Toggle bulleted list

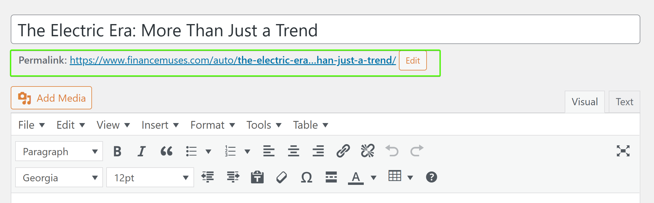191,151
